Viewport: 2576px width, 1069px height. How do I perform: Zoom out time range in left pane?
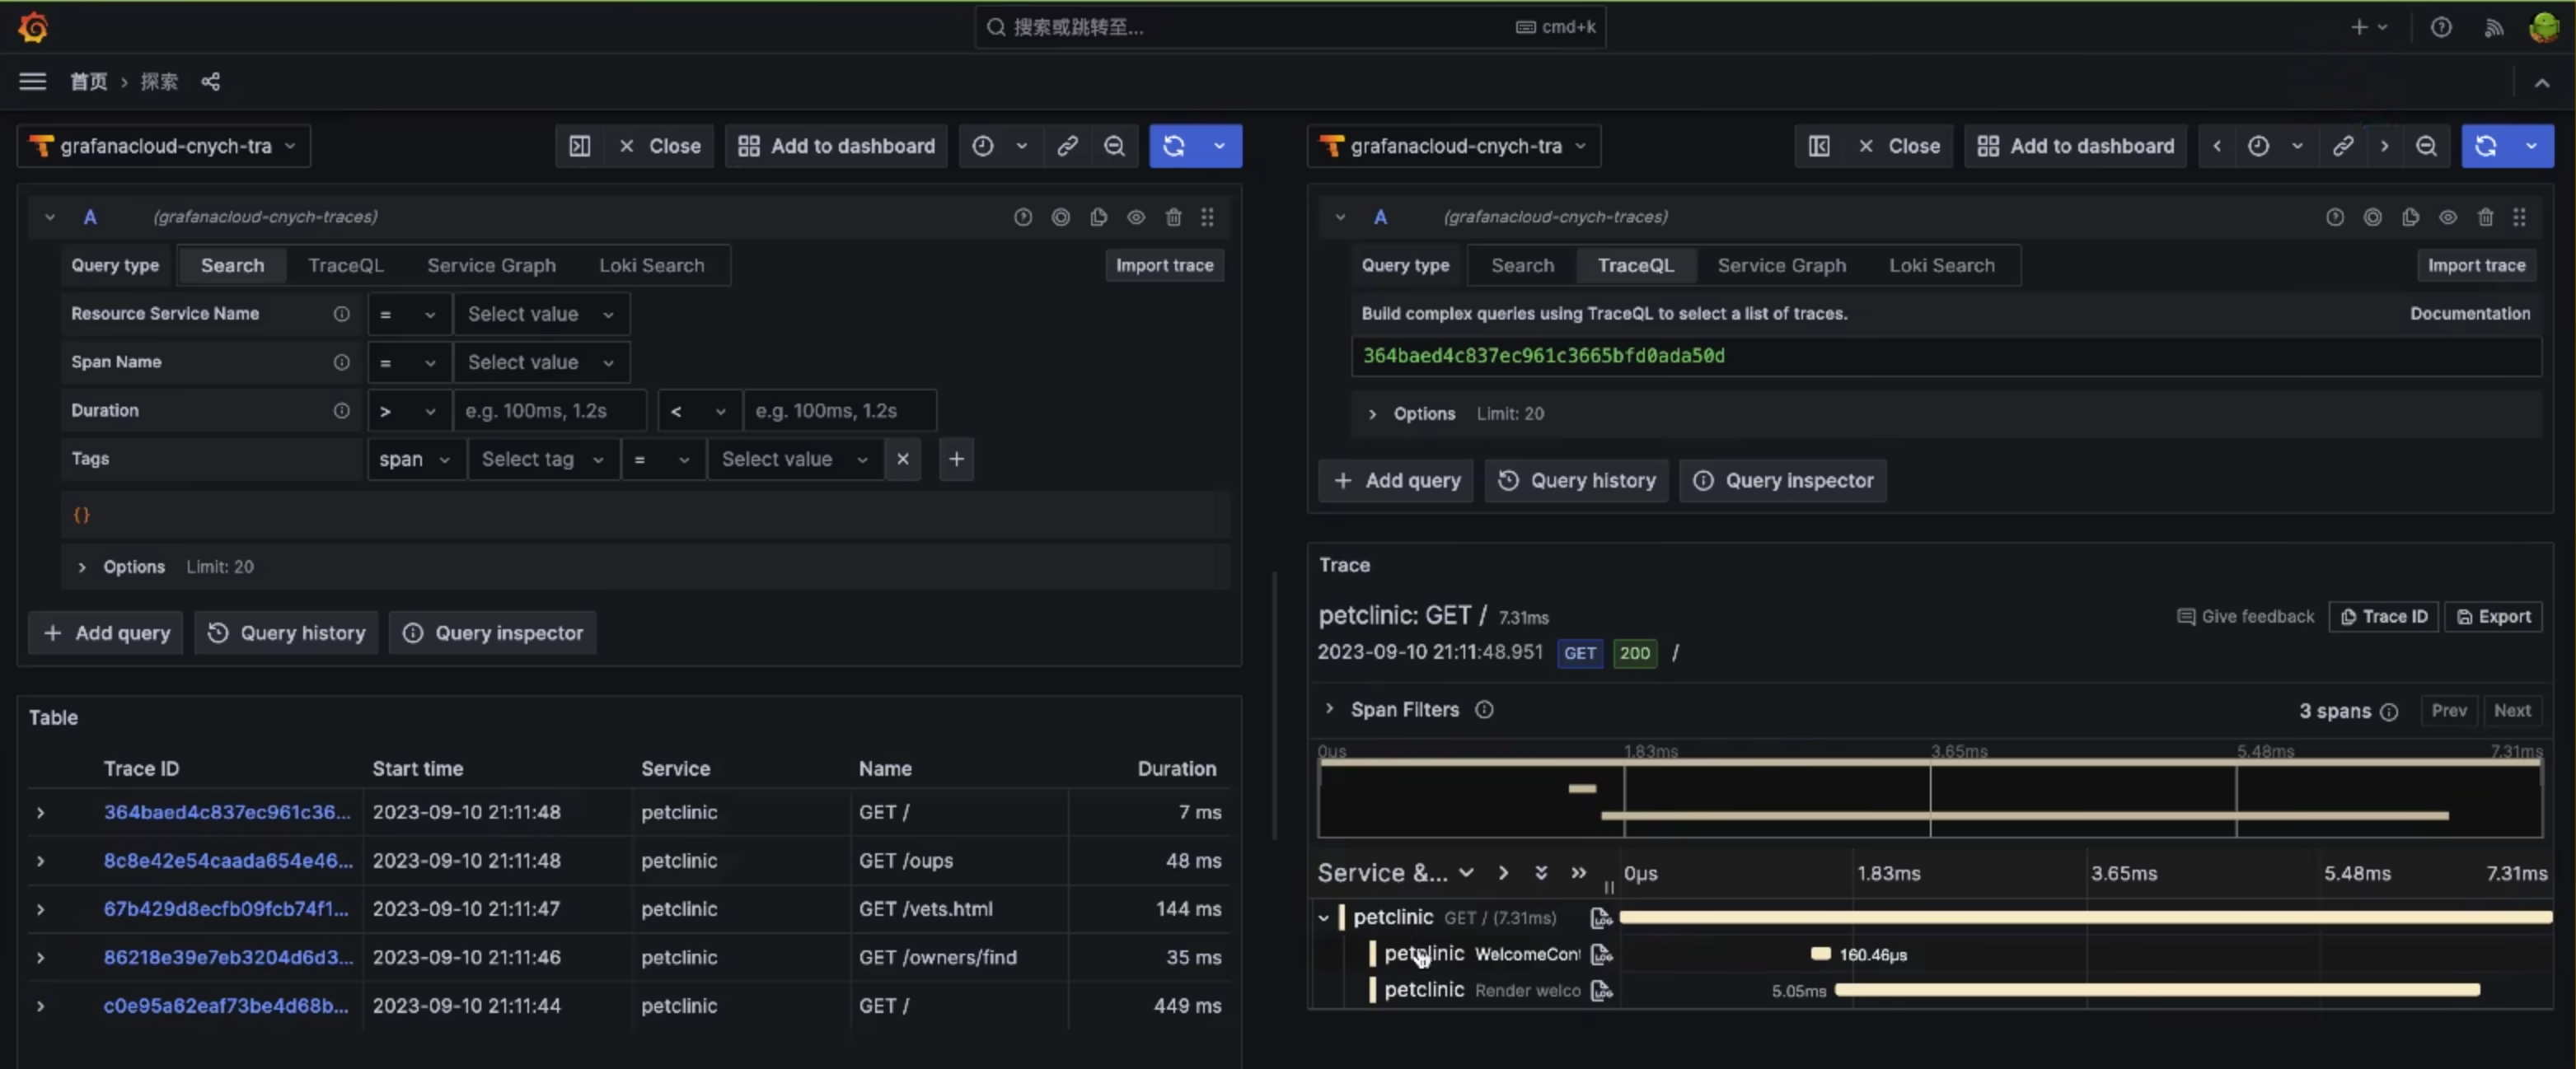pyautogui.click(x=1114, y=146)
